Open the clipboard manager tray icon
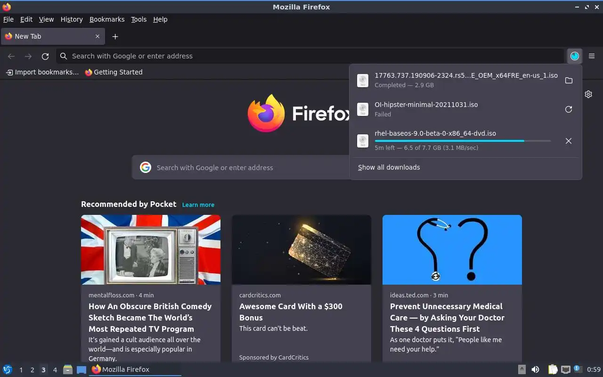603x377 pixels. tap(553, 369)
